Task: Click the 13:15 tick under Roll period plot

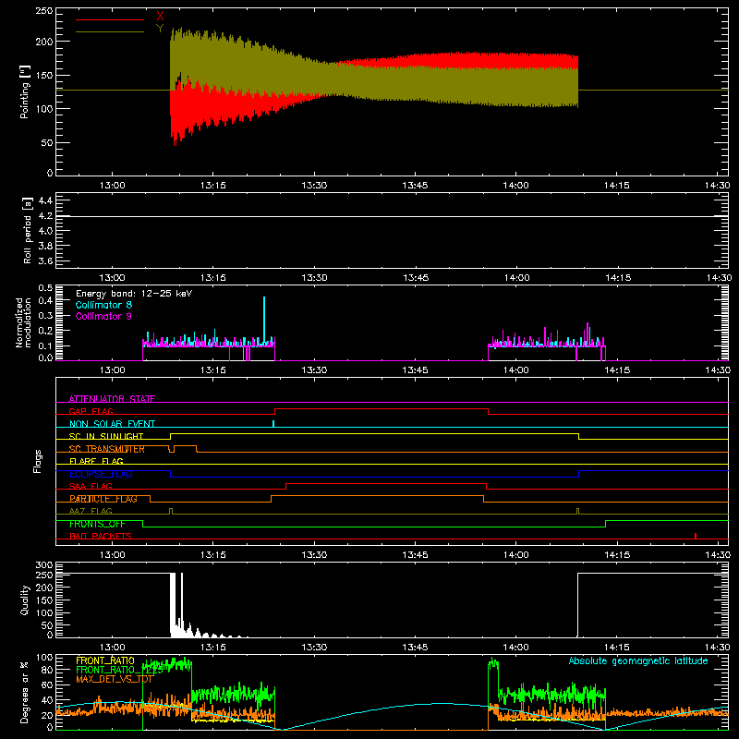Action: 213,278
